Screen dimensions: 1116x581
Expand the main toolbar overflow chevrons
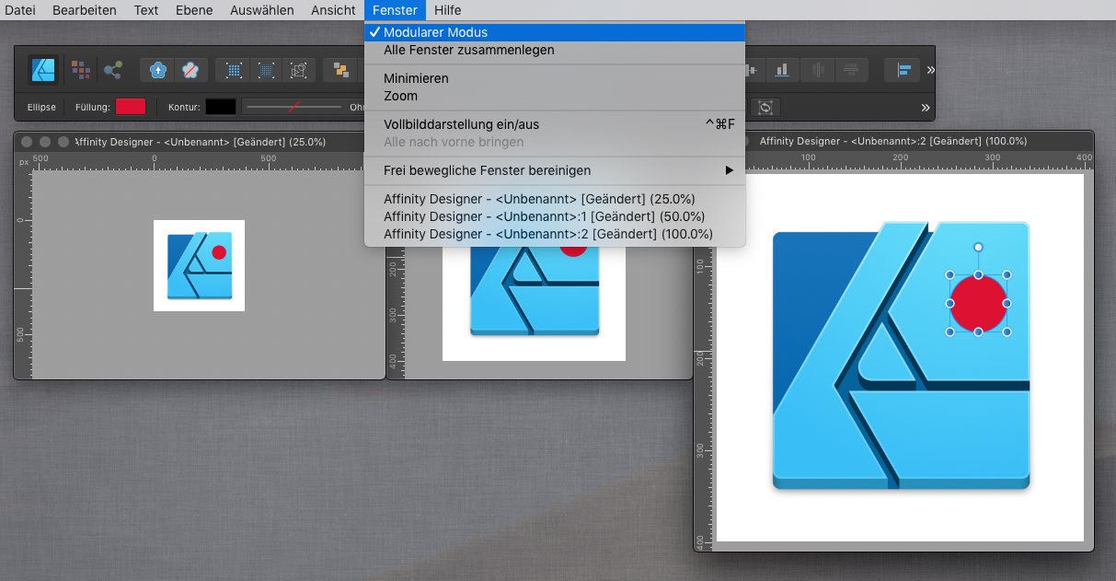point(930,70)
